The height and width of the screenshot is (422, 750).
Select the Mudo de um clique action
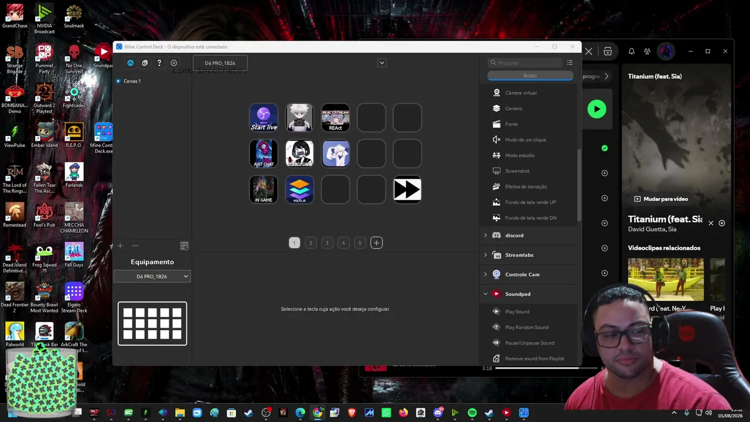tap(529, 139)
